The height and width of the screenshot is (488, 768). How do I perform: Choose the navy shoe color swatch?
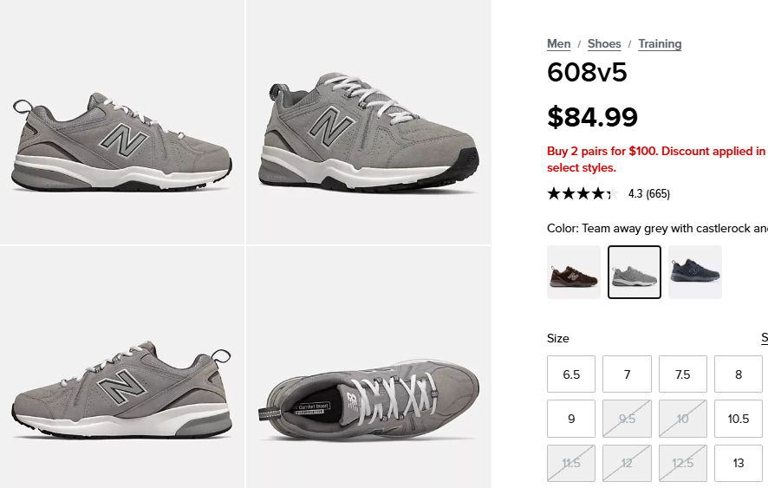tap(695, 272)
